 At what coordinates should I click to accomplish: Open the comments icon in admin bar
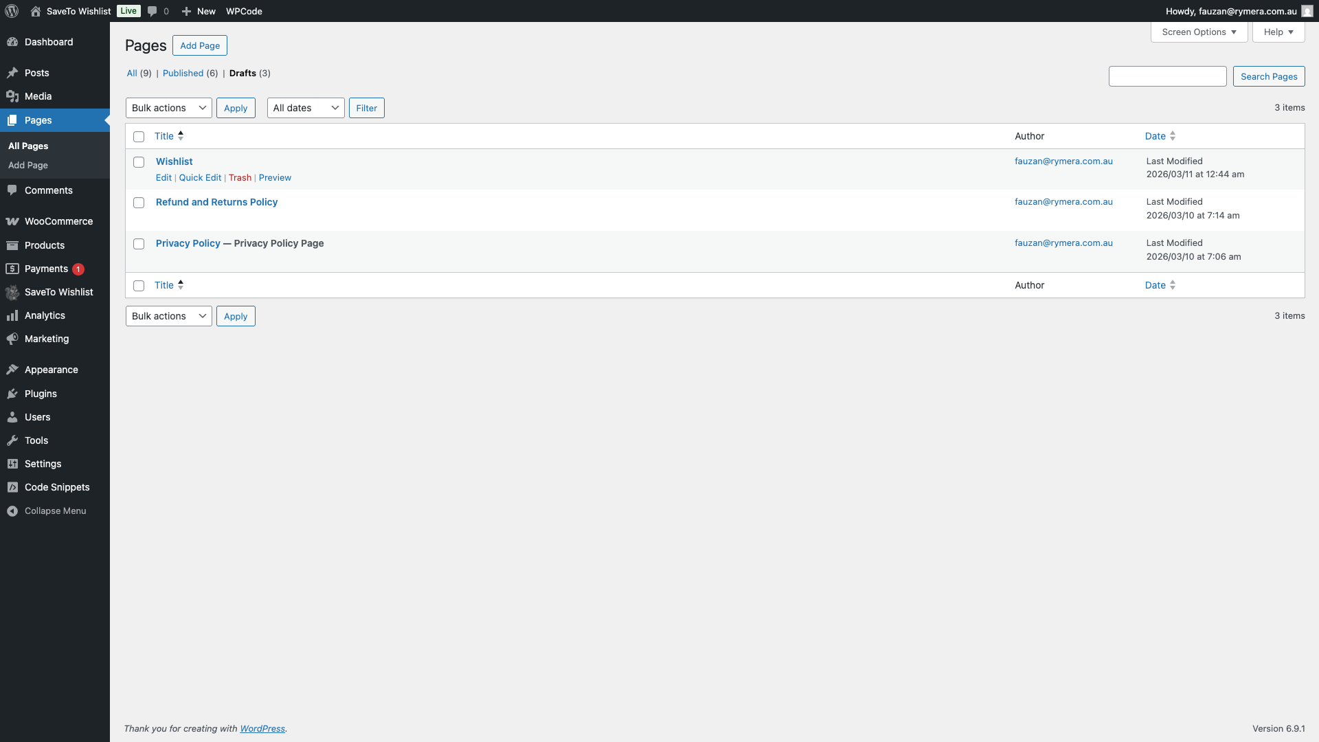(153, 11)
